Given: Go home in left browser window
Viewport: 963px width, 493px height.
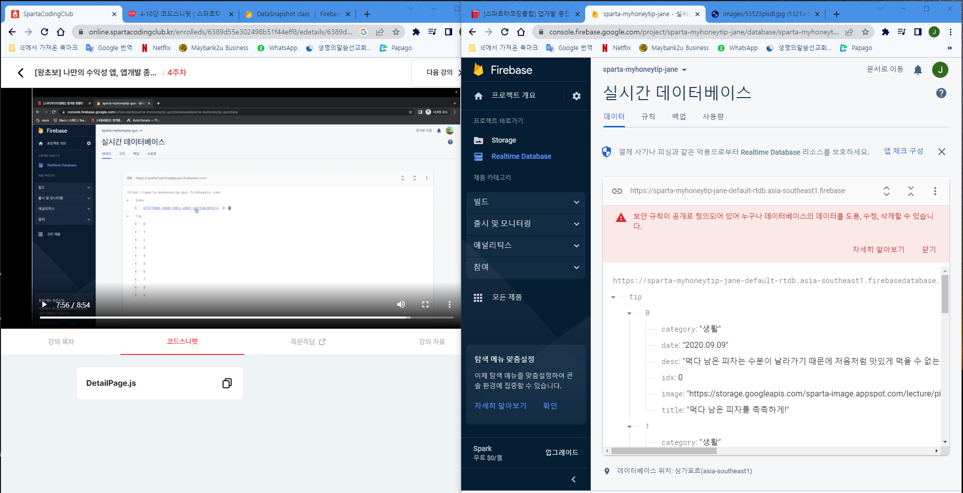Looking at the screenshot, I should pyautogui.click(x=61, y=32).
